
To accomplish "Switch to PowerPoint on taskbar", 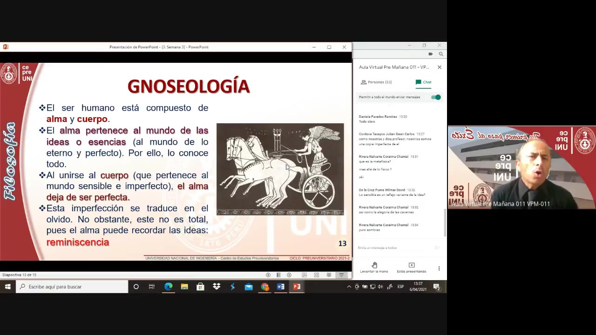I will [x=297, y=287].
